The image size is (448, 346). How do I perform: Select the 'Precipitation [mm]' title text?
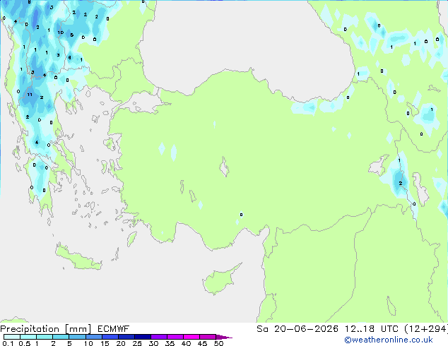(x=46, y=329)
